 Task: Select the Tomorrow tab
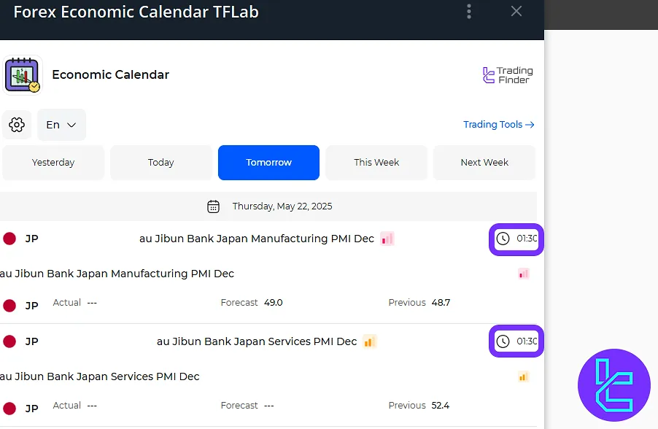[268, 163]
